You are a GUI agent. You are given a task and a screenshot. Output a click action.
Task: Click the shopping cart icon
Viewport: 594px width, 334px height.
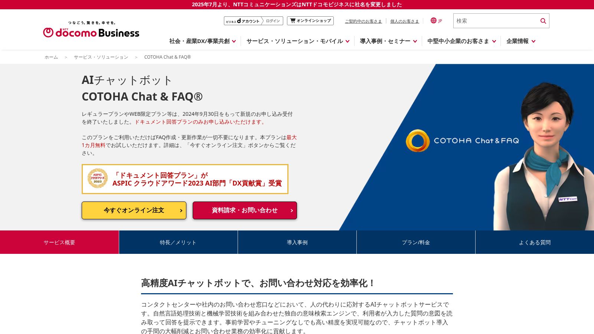293,20
